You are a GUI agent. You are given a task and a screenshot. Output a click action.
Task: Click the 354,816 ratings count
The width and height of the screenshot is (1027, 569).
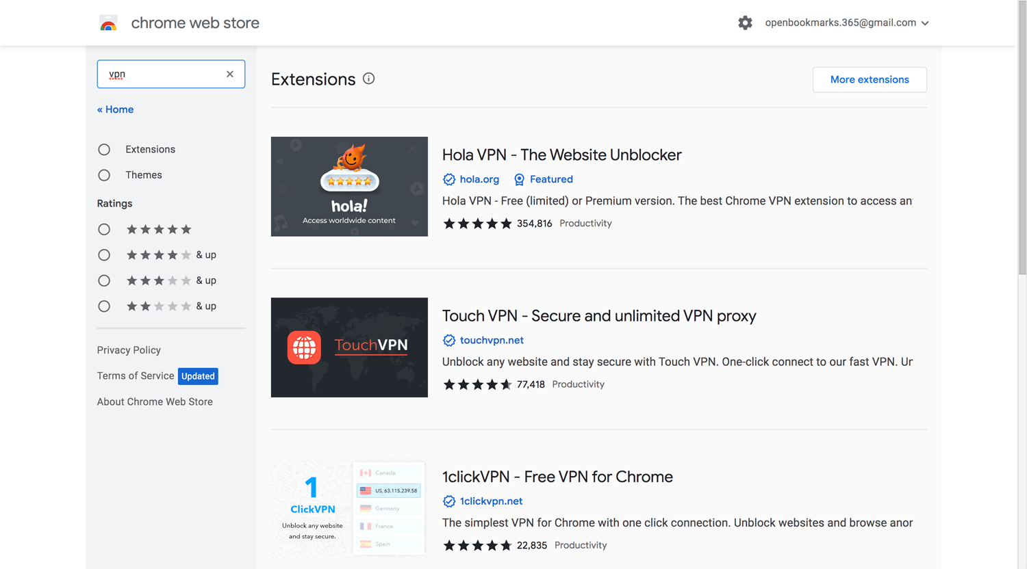click(x=534, y=224)
